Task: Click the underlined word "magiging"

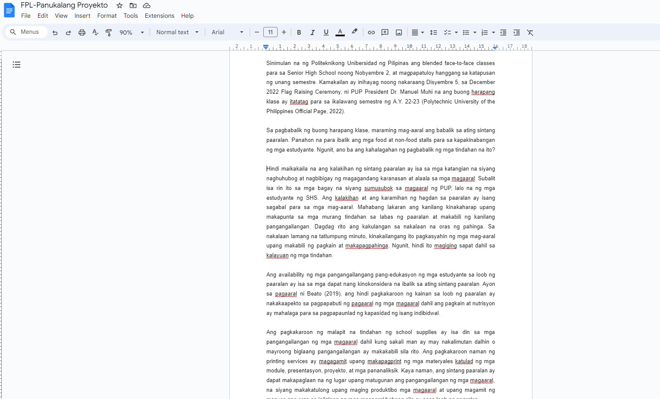Action: 445,246
